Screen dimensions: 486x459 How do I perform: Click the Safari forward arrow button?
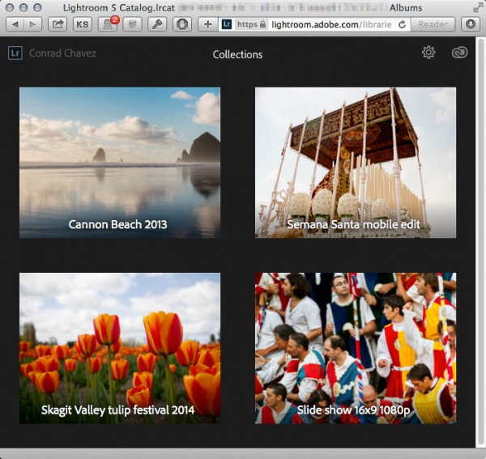(x=34, y=24)
